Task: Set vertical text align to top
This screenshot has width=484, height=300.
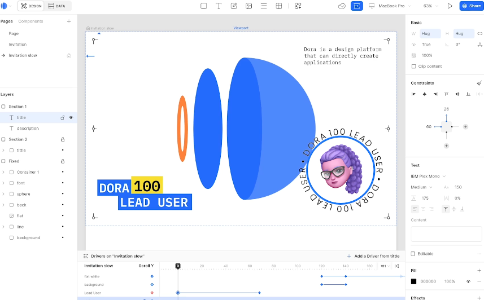Action: (446, 209)
